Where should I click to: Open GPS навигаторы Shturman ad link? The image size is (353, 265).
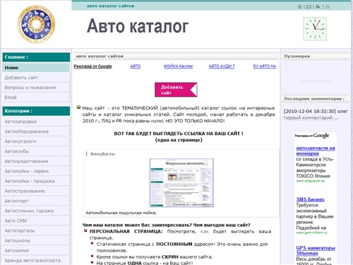point(316,251)
